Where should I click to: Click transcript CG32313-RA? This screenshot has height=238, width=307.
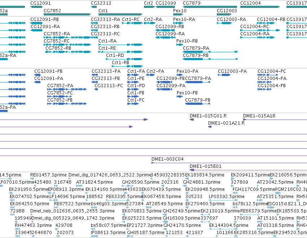click(x=106, y=19)
